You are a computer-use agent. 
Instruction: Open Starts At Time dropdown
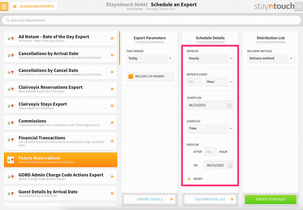(x=210, y=128)
